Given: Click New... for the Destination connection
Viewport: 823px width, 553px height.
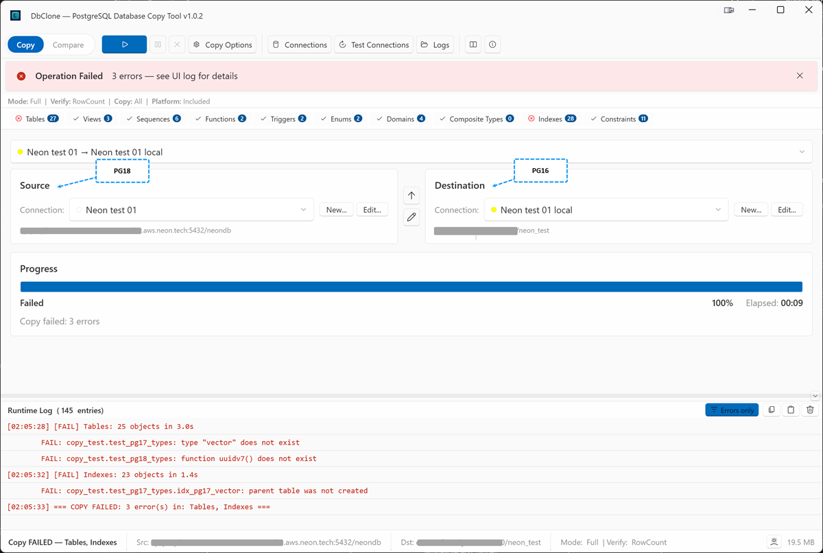Looking at the screenshot, I should click(751, 210).
